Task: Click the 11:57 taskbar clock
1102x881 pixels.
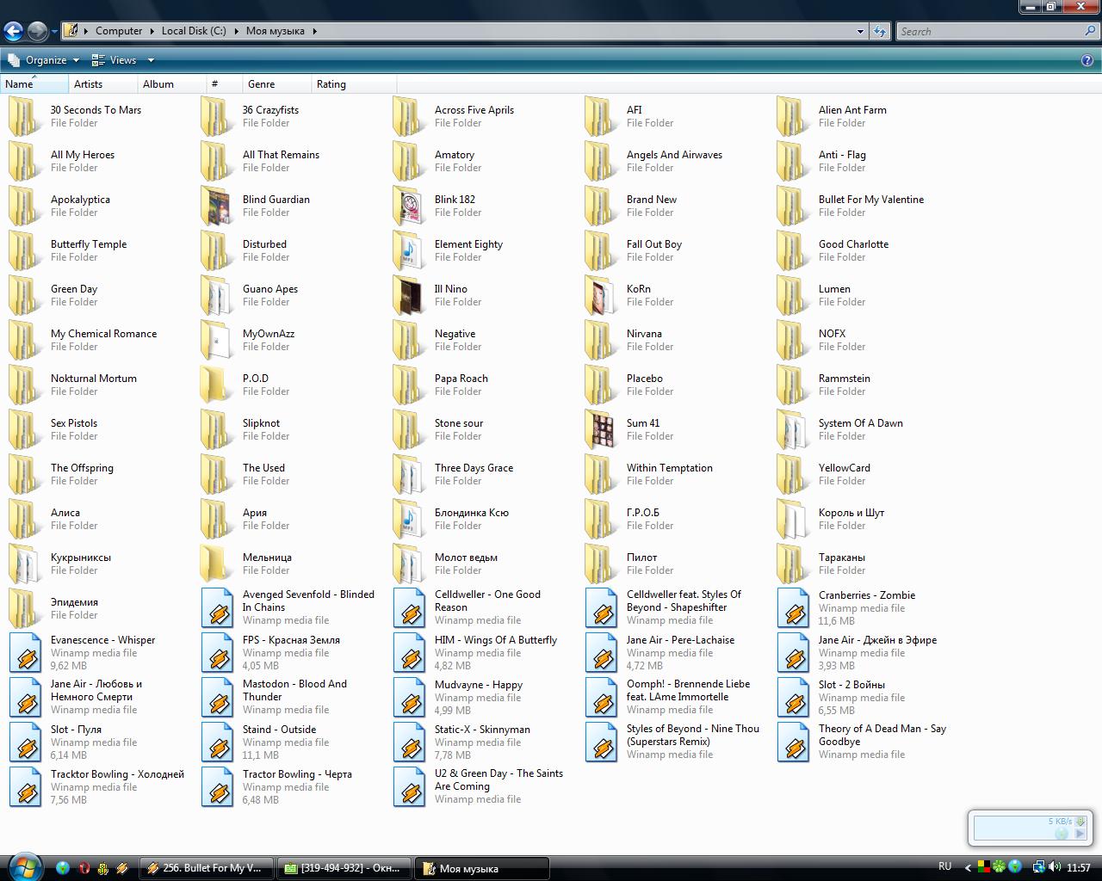Action: pos(1078,867)
